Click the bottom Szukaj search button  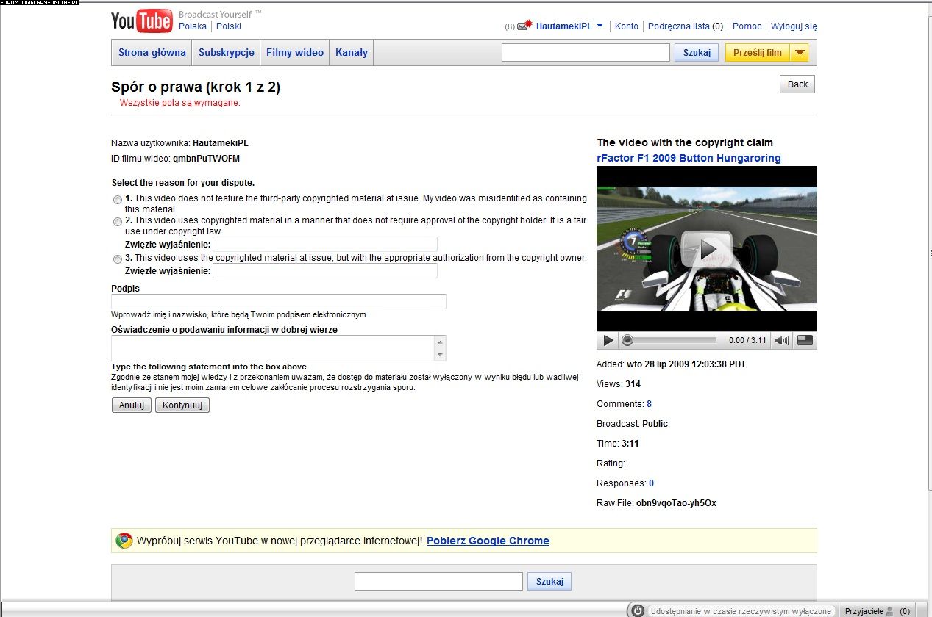pos(549,582)
